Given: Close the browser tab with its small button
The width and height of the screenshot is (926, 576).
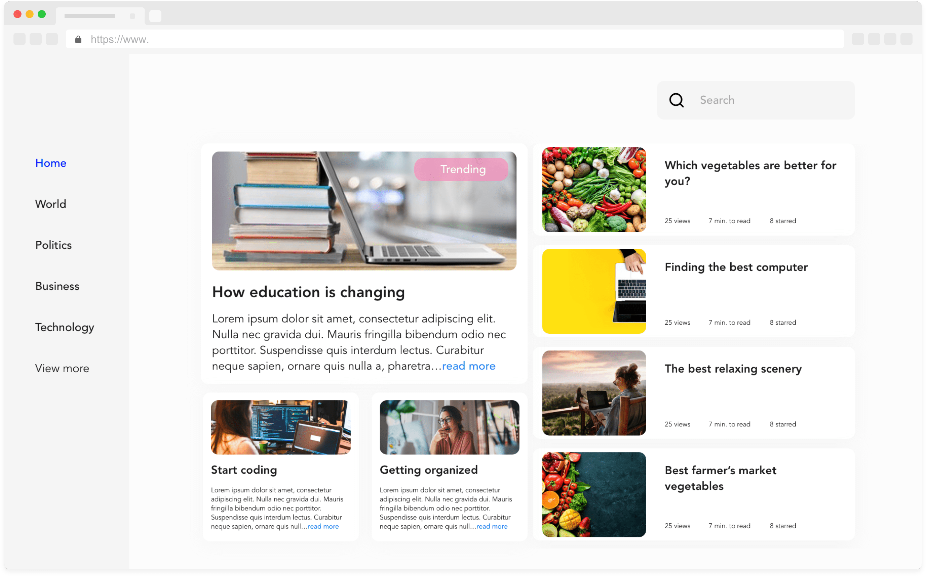Looking at the screenshot, I should [x=132, y=16].
